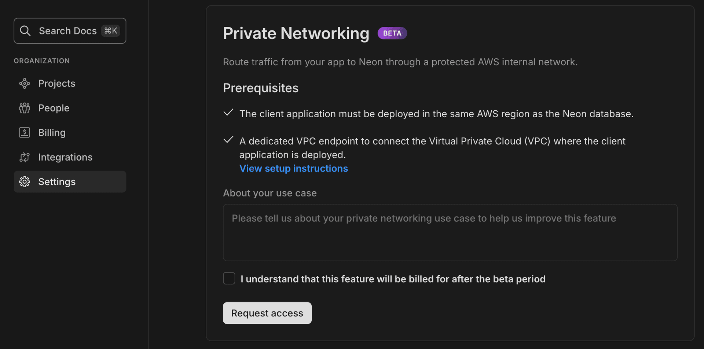Screen dimensions: 704x349
Task: Select the People icon in the sidebar
Action: [24, 108]
